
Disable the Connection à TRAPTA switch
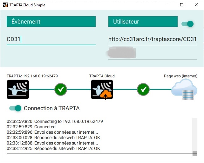[x=15, y=108]
